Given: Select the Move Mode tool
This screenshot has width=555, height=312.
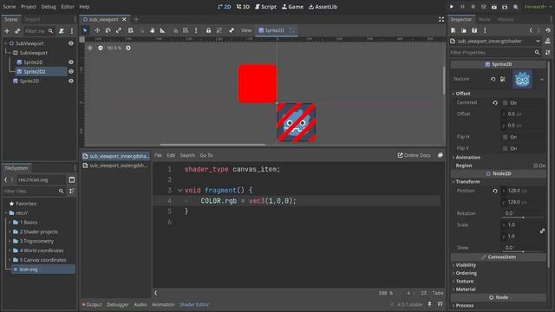Looking at the screenshot, I should (97, 30).
